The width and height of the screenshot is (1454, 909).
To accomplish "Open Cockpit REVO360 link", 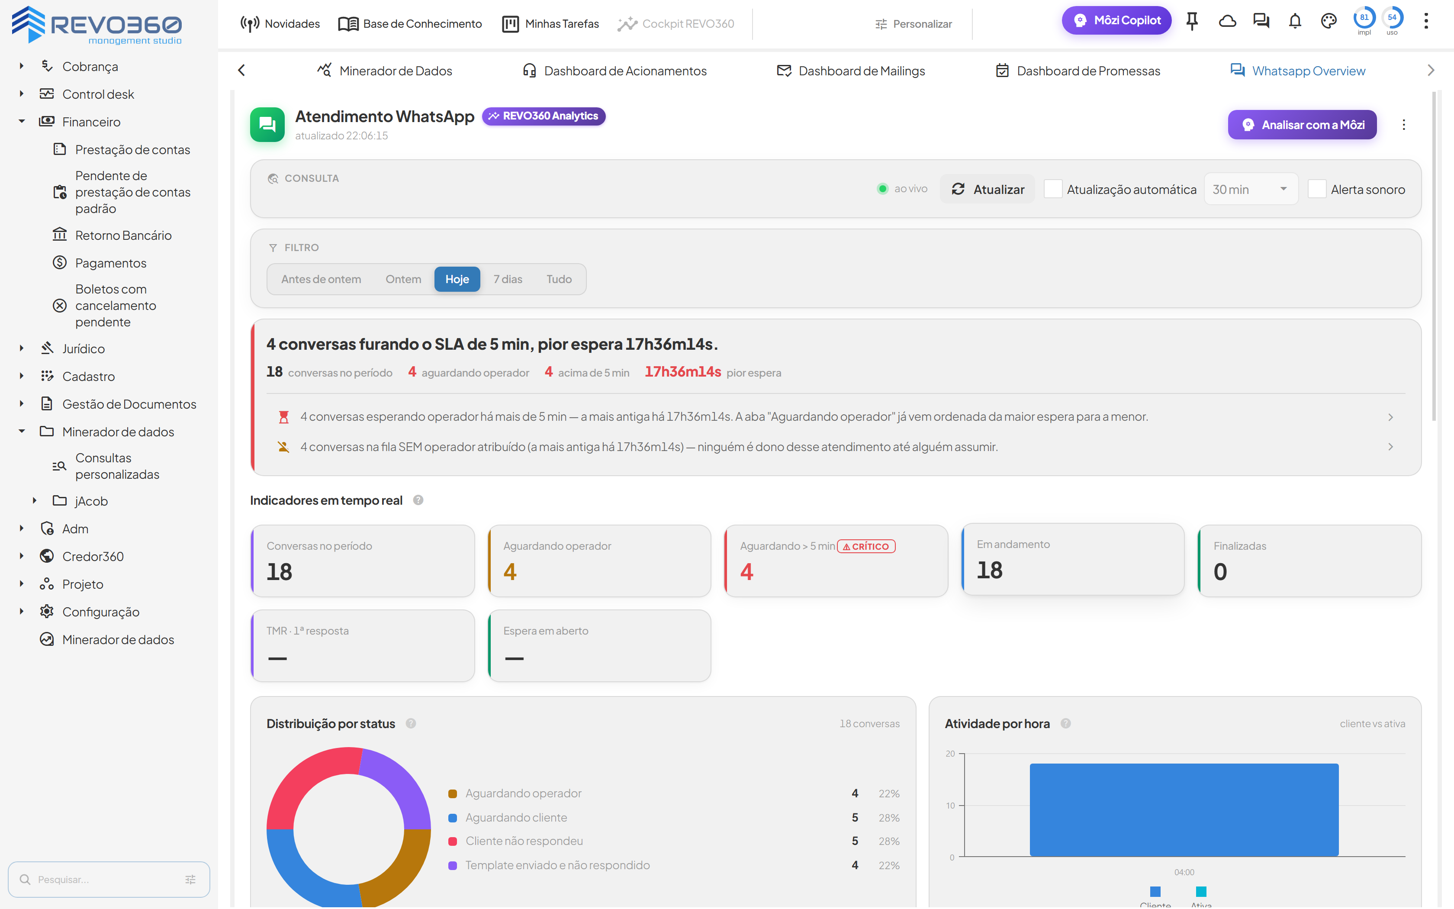I will pyautogui.click(x=676, y=23).
